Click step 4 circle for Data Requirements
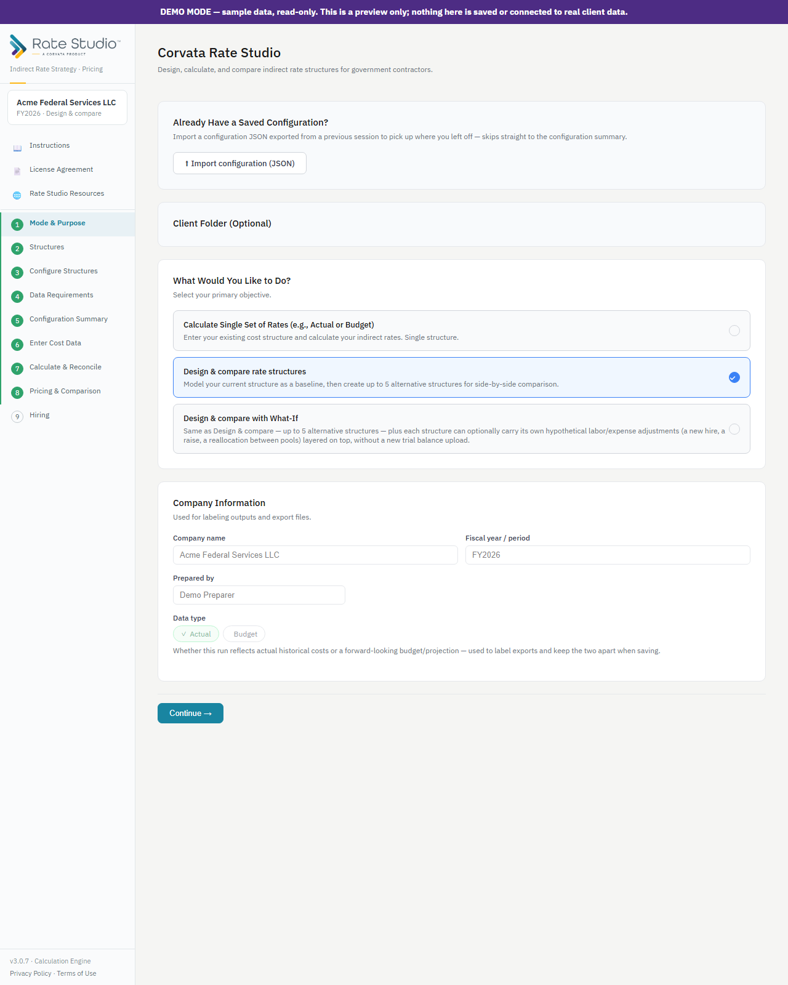 coord(17,297)
